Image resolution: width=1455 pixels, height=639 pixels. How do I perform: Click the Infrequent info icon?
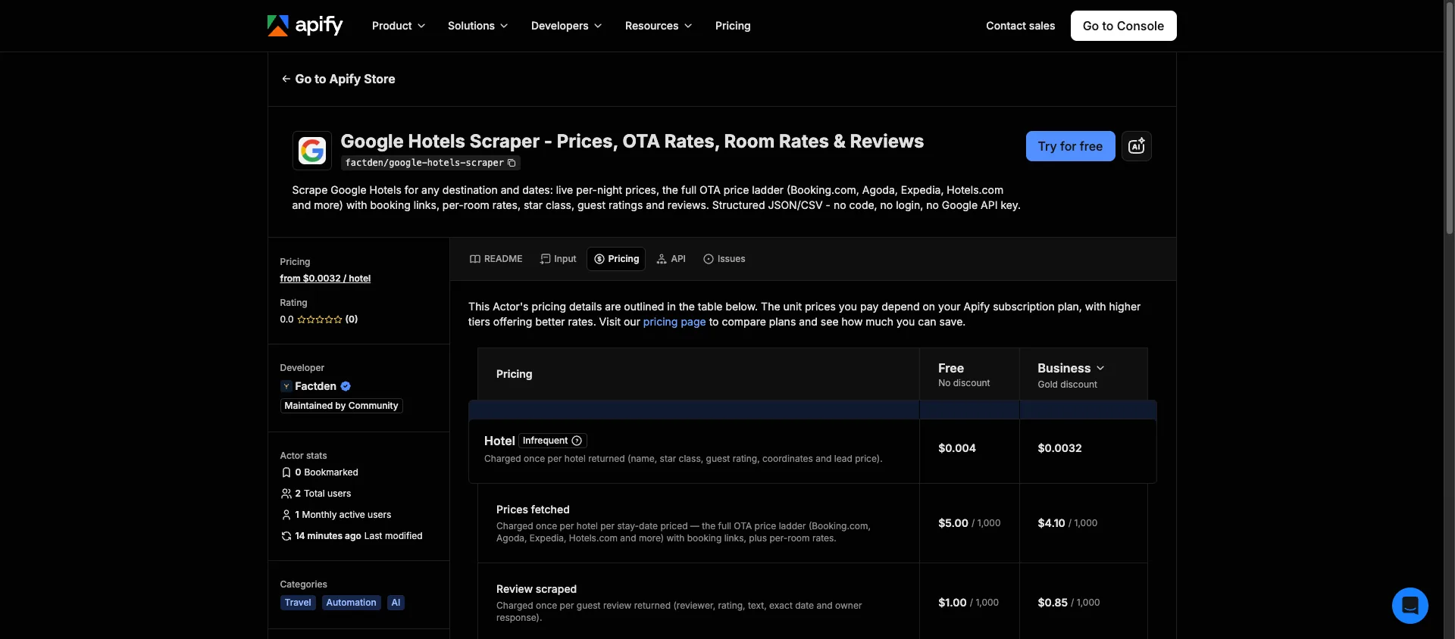coord(577,441)
